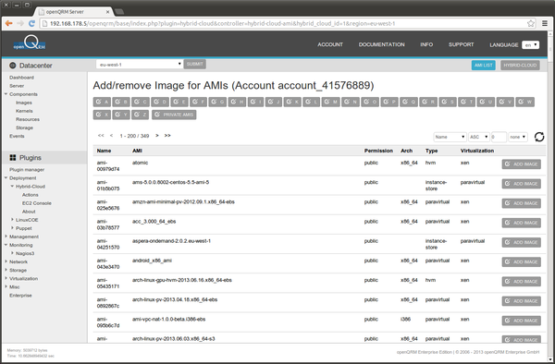Image resolution: width=555 pixels, height=364 pixels.
Task: Filter AMIs by letter B
Action: (x=121, y=103)
